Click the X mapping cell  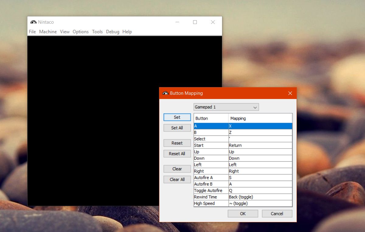pyautogui.click(x=260, y=126)
